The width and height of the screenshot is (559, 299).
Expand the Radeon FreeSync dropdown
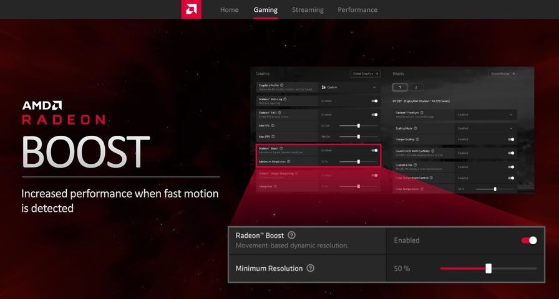coord(486,115)
